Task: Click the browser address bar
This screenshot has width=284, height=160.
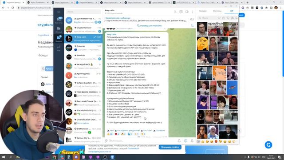Action: [35, 8]
